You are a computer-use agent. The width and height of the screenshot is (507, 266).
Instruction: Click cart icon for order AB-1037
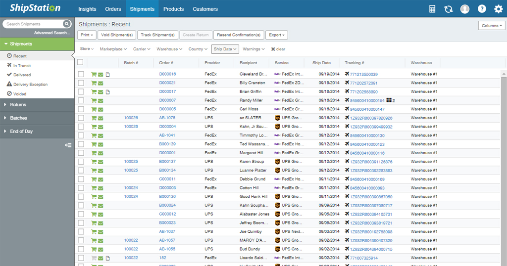[x=94, y=232]
